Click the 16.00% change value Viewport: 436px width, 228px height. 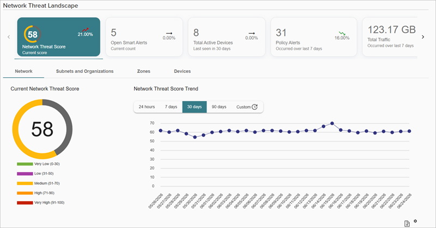click(x=342, y=38)
